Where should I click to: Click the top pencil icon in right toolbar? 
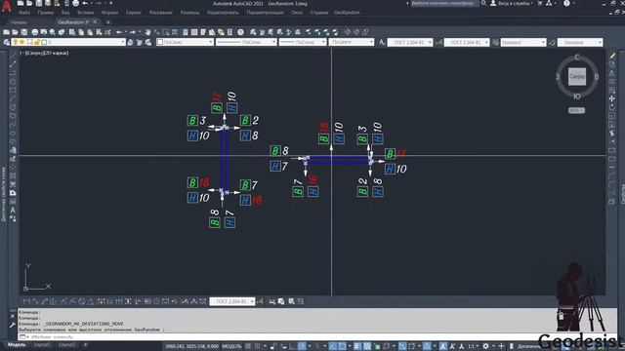pyautogui.click(x=612, y=56)
